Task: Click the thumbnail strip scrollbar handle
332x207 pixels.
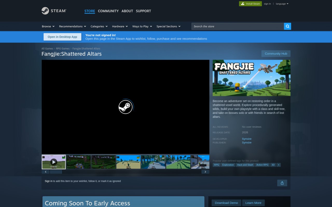Action: coord(56,172)
